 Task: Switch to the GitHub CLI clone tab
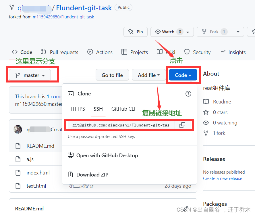(123, 109)
